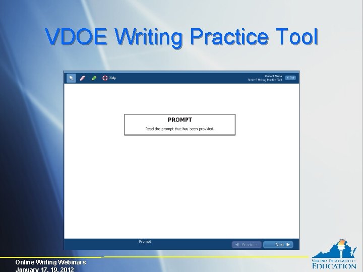
Task: Click the 'Prompt' label in the bottom bar
Action: tap(145, 241)
